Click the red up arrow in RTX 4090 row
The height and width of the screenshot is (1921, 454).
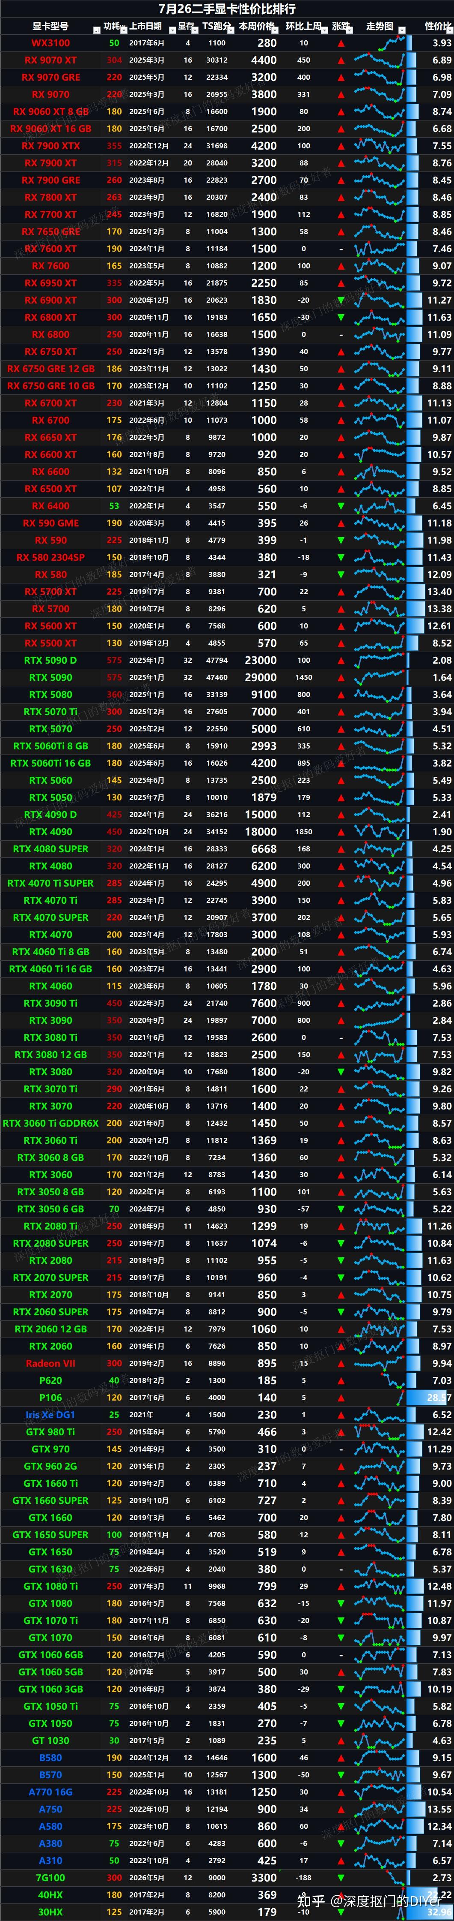pos(341,832)
